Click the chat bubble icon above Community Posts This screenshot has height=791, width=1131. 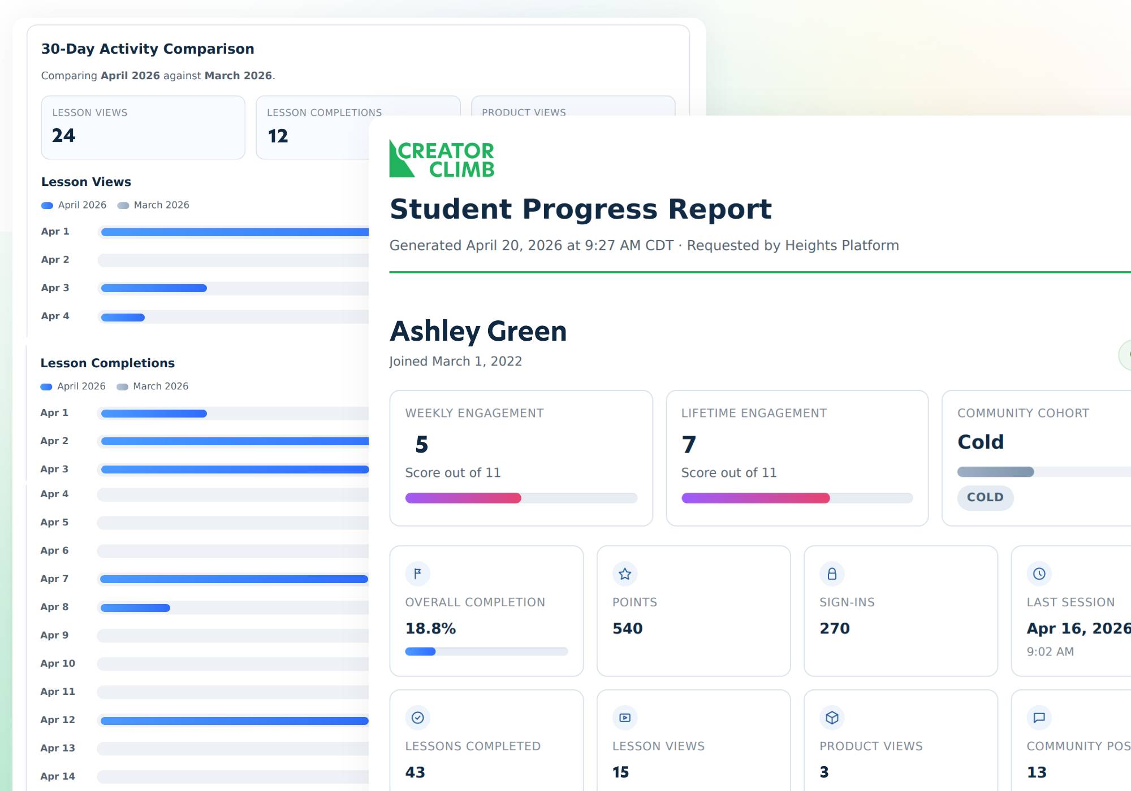coord(1039,718)
